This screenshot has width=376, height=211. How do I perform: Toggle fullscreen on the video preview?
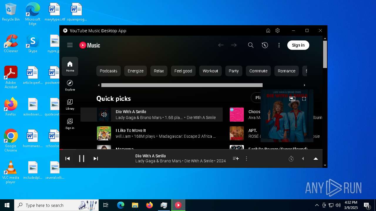click(x=304, y=99)
